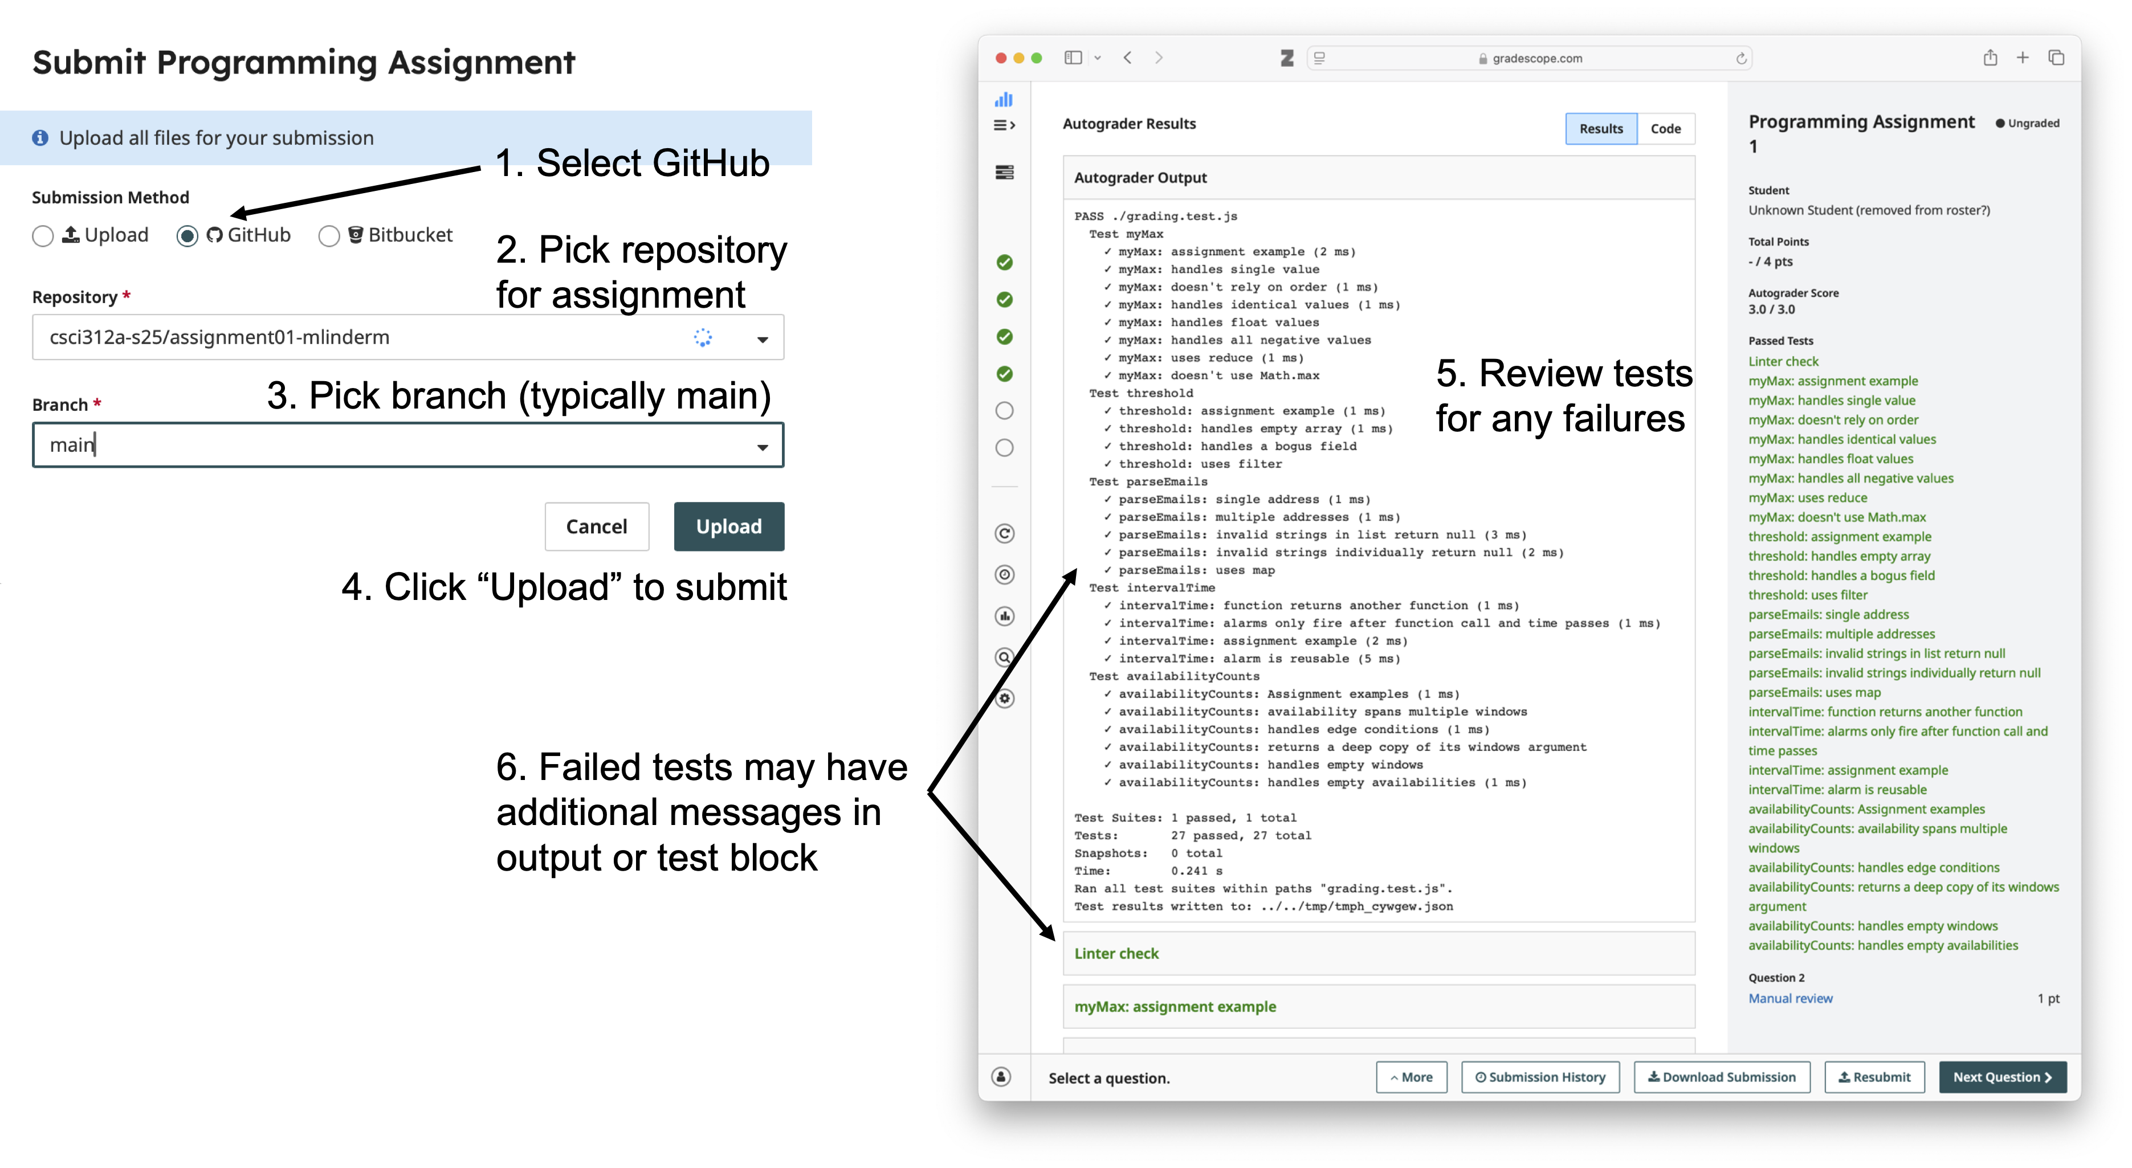The width and height of the screenshot is (2132, 1168).
Task: Open the circled gear settings icon
Action: pos(1004,698)
